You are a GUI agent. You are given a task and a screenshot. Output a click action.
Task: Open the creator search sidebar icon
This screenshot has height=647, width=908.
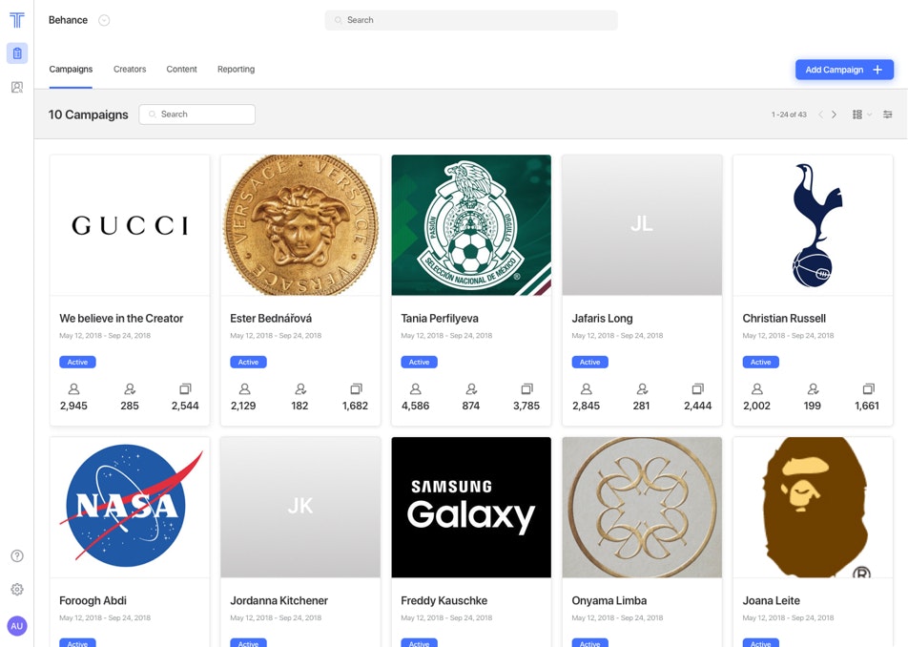17,88
